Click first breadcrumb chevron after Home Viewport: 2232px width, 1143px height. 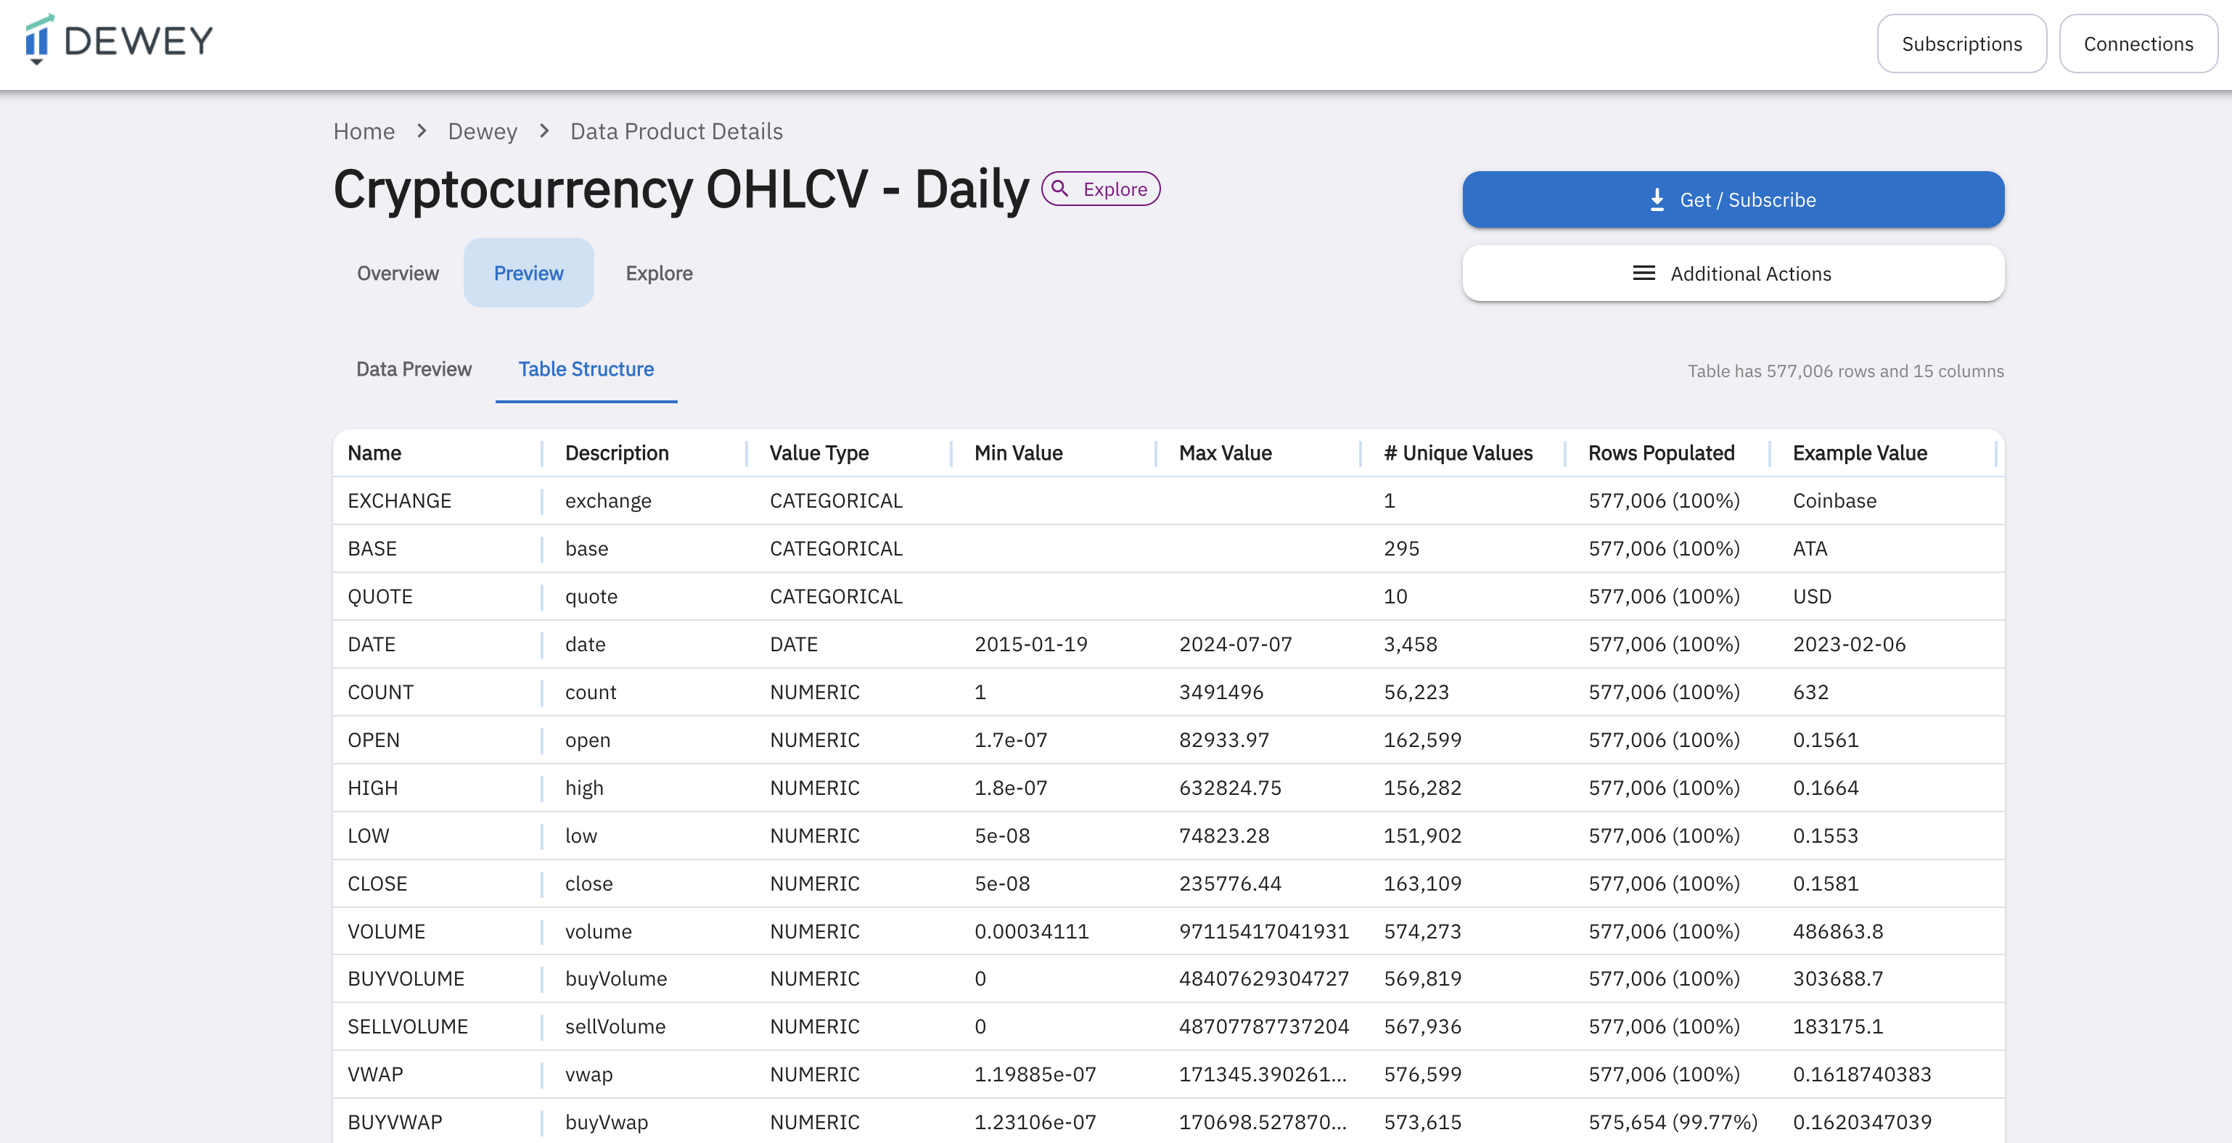[422, 131]
